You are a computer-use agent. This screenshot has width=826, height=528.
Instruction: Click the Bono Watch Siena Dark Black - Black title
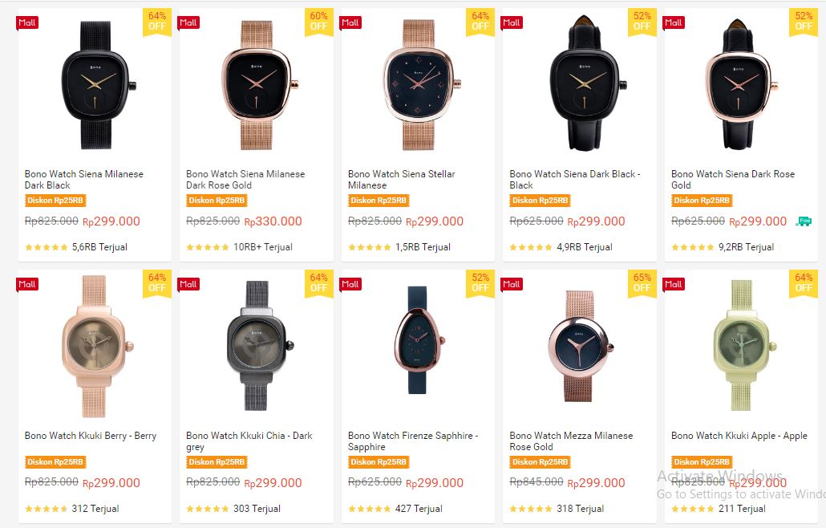point(574,179)
